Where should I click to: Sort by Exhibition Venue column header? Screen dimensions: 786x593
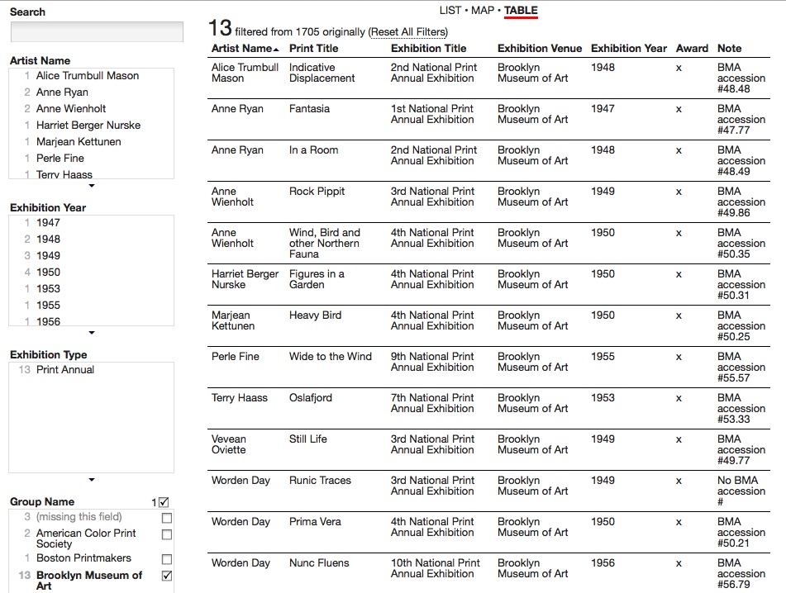540,49
